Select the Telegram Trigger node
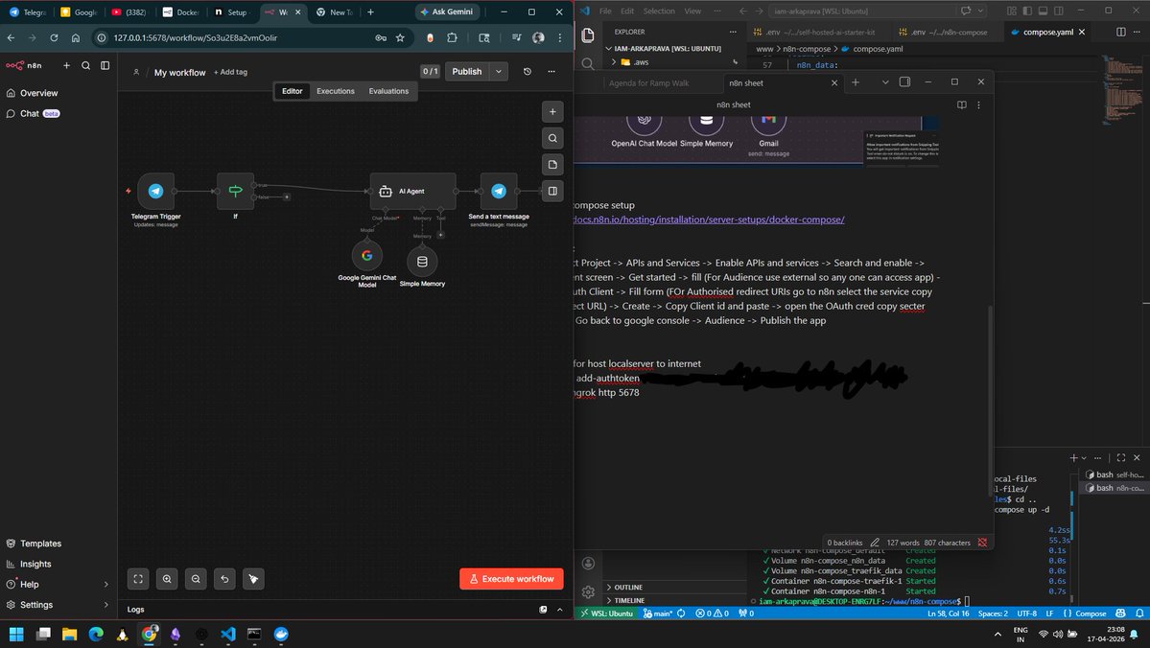This screenshot has height=648, width=1150. [156, 191]
